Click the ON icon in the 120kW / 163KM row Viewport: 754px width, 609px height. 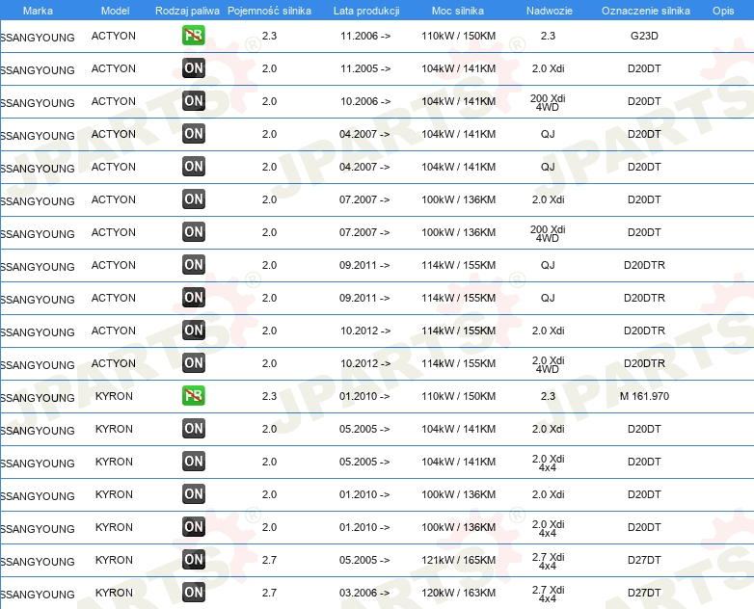tap(193, 593)
